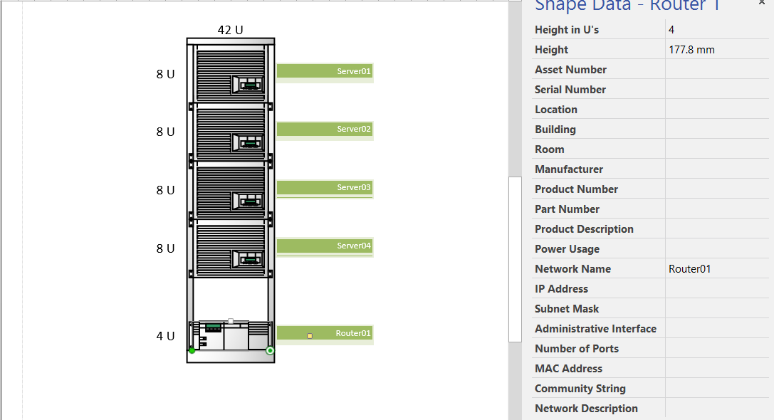Select the bottom server unit labeled Server04
This screenshot has height=420, width=774.
point(228,253)
